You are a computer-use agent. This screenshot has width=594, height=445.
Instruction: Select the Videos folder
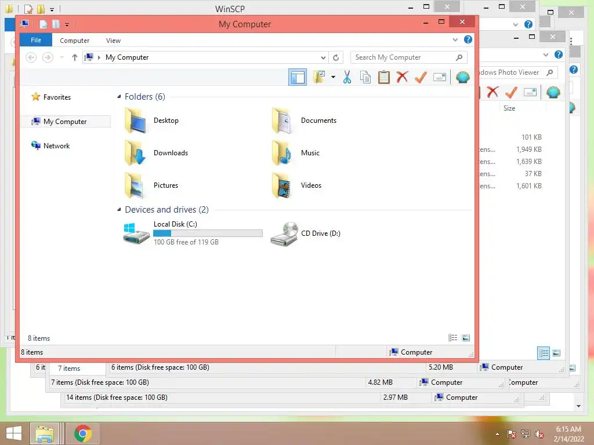click(296, 185)
